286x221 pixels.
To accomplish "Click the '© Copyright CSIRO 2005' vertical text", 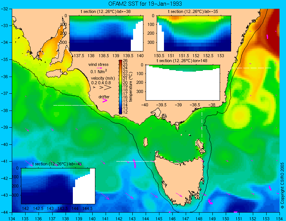I will pyautogui.click(x=282, y=186).
